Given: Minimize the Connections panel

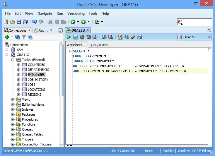Looking at the screenshot, I should click(x=61, y=30).
